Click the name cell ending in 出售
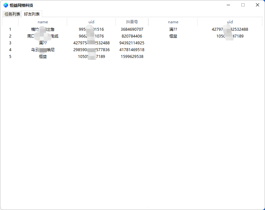 pyautogui.click(x=43, y=29)
